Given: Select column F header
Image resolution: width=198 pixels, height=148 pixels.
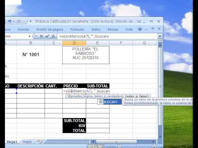Looking at the screenshot, I should [121, 43].
